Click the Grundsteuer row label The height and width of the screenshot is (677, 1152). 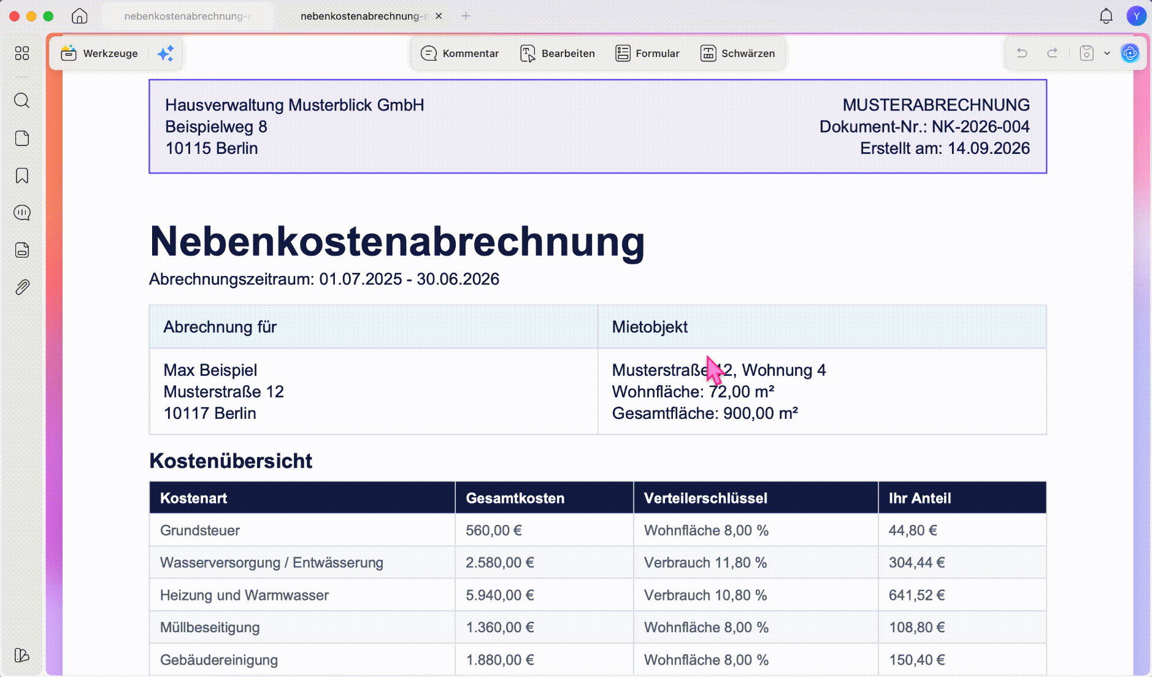pos(200,530)
